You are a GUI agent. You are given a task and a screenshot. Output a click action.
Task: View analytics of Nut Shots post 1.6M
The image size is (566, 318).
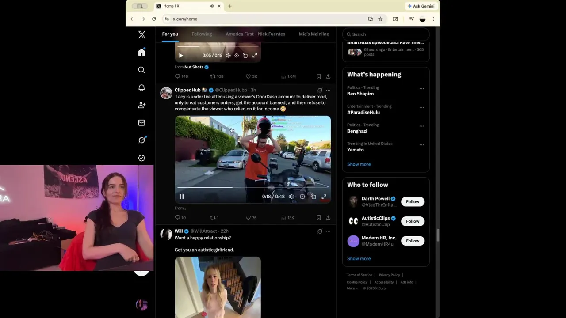pos(288,76)
